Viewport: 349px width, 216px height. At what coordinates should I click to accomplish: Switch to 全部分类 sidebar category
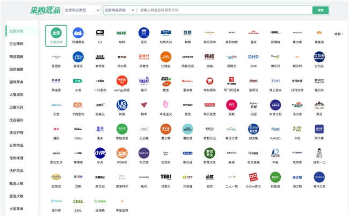click(17, 31)
